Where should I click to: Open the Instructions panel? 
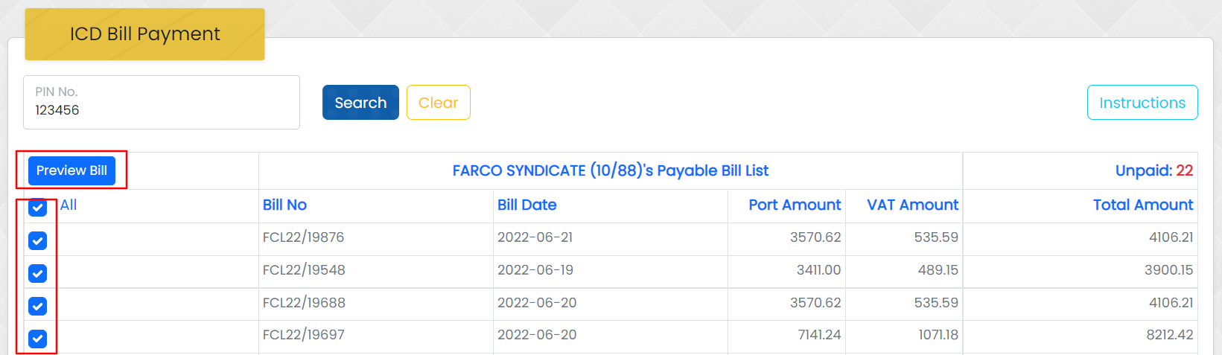(x=1142, y=103)
